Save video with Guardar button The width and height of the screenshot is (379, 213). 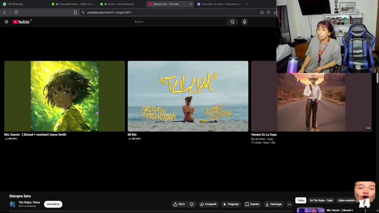tap(252, 204)
